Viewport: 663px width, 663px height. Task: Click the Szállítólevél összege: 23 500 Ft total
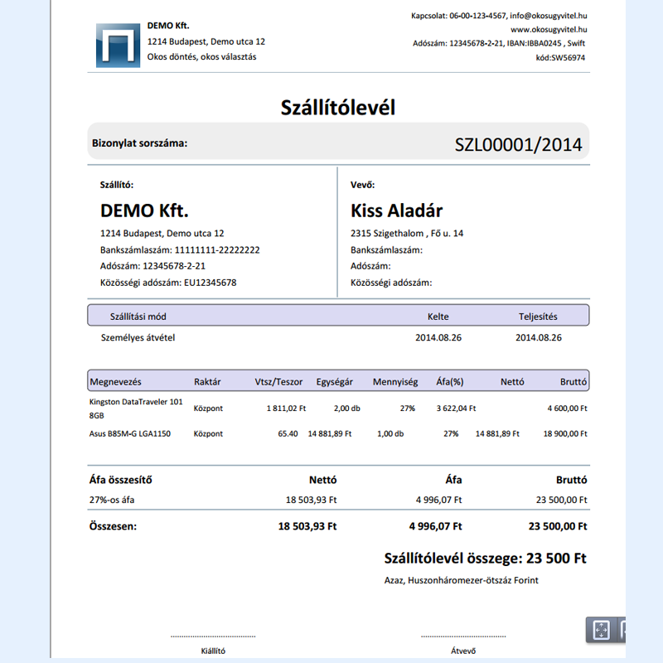point(486,558)
